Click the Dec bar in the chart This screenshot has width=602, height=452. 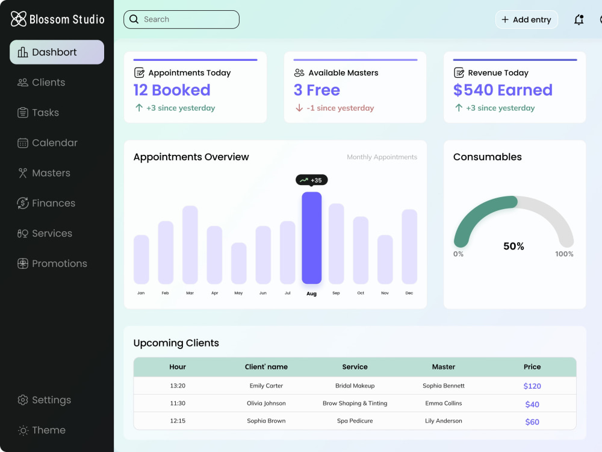click(409, 246)
